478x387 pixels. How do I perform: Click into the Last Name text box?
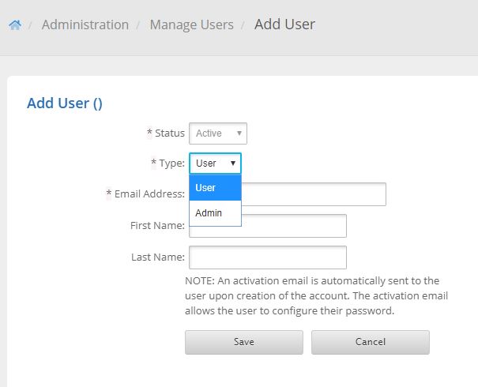pyautogui.click(x=269, y=257)
